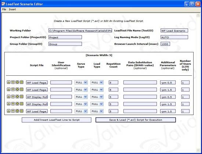Click the LoadTest File Name field

tap(174, 30)
